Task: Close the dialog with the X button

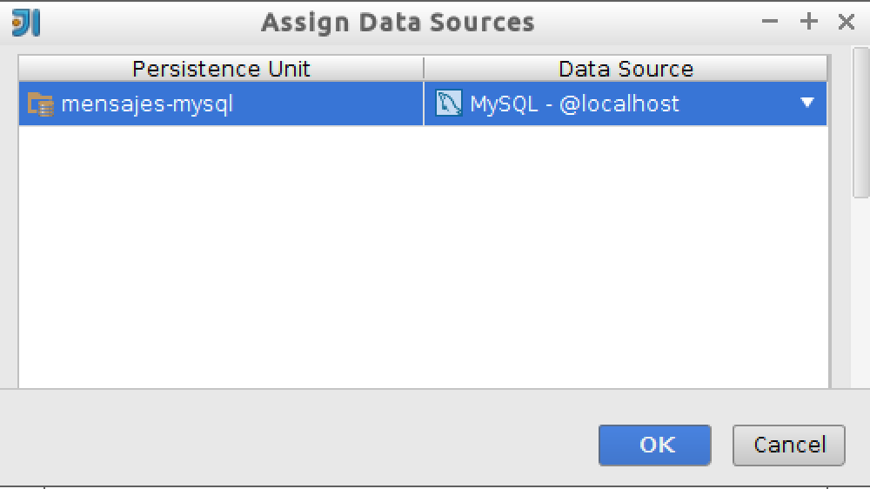Action: point(847,22)
